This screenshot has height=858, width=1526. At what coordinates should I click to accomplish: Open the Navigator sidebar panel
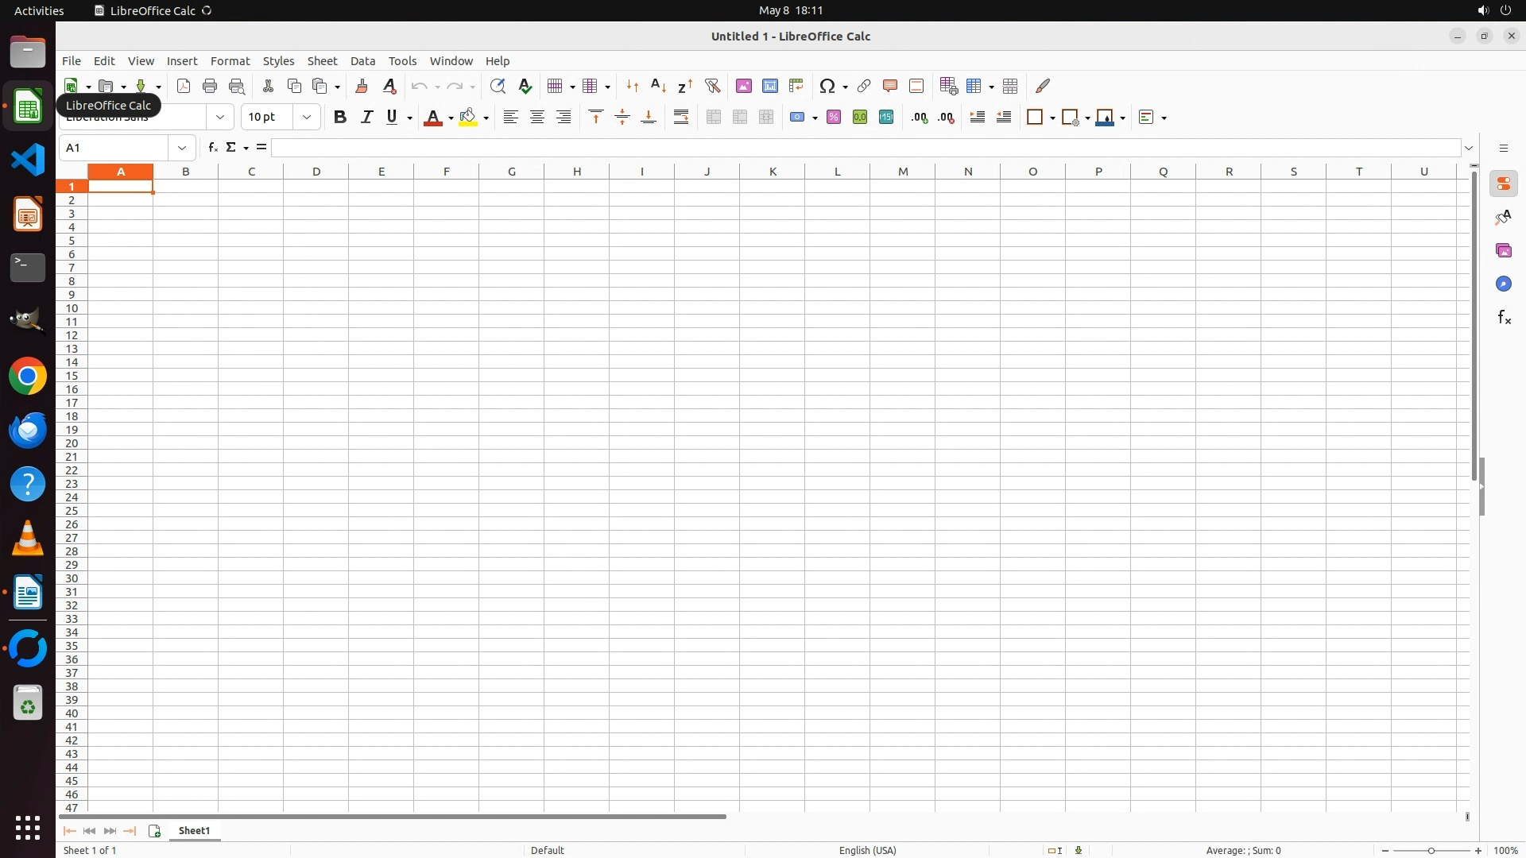coord(1504,284)
